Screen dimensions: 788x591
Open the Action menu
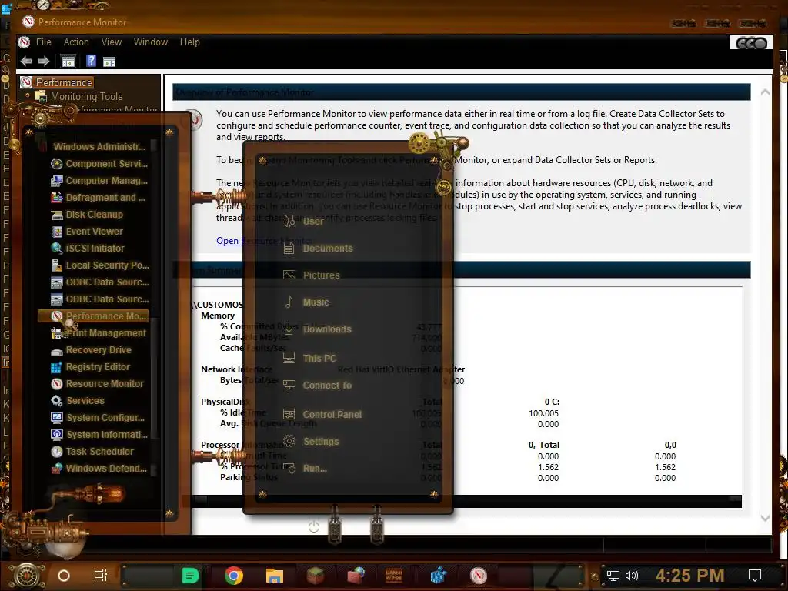click(76, 42)
